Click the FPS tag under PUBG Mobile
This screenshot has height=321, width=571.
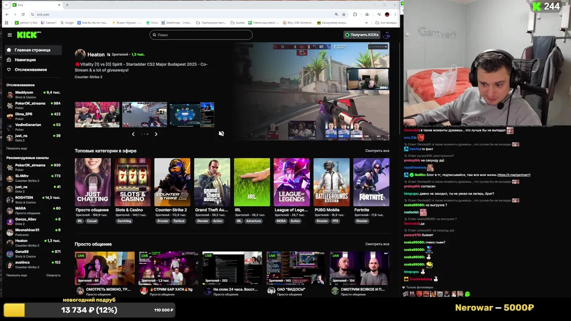(x=335, y=221)
